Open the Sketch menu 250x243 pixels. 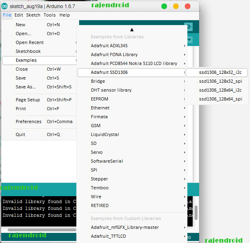(33, 15)
